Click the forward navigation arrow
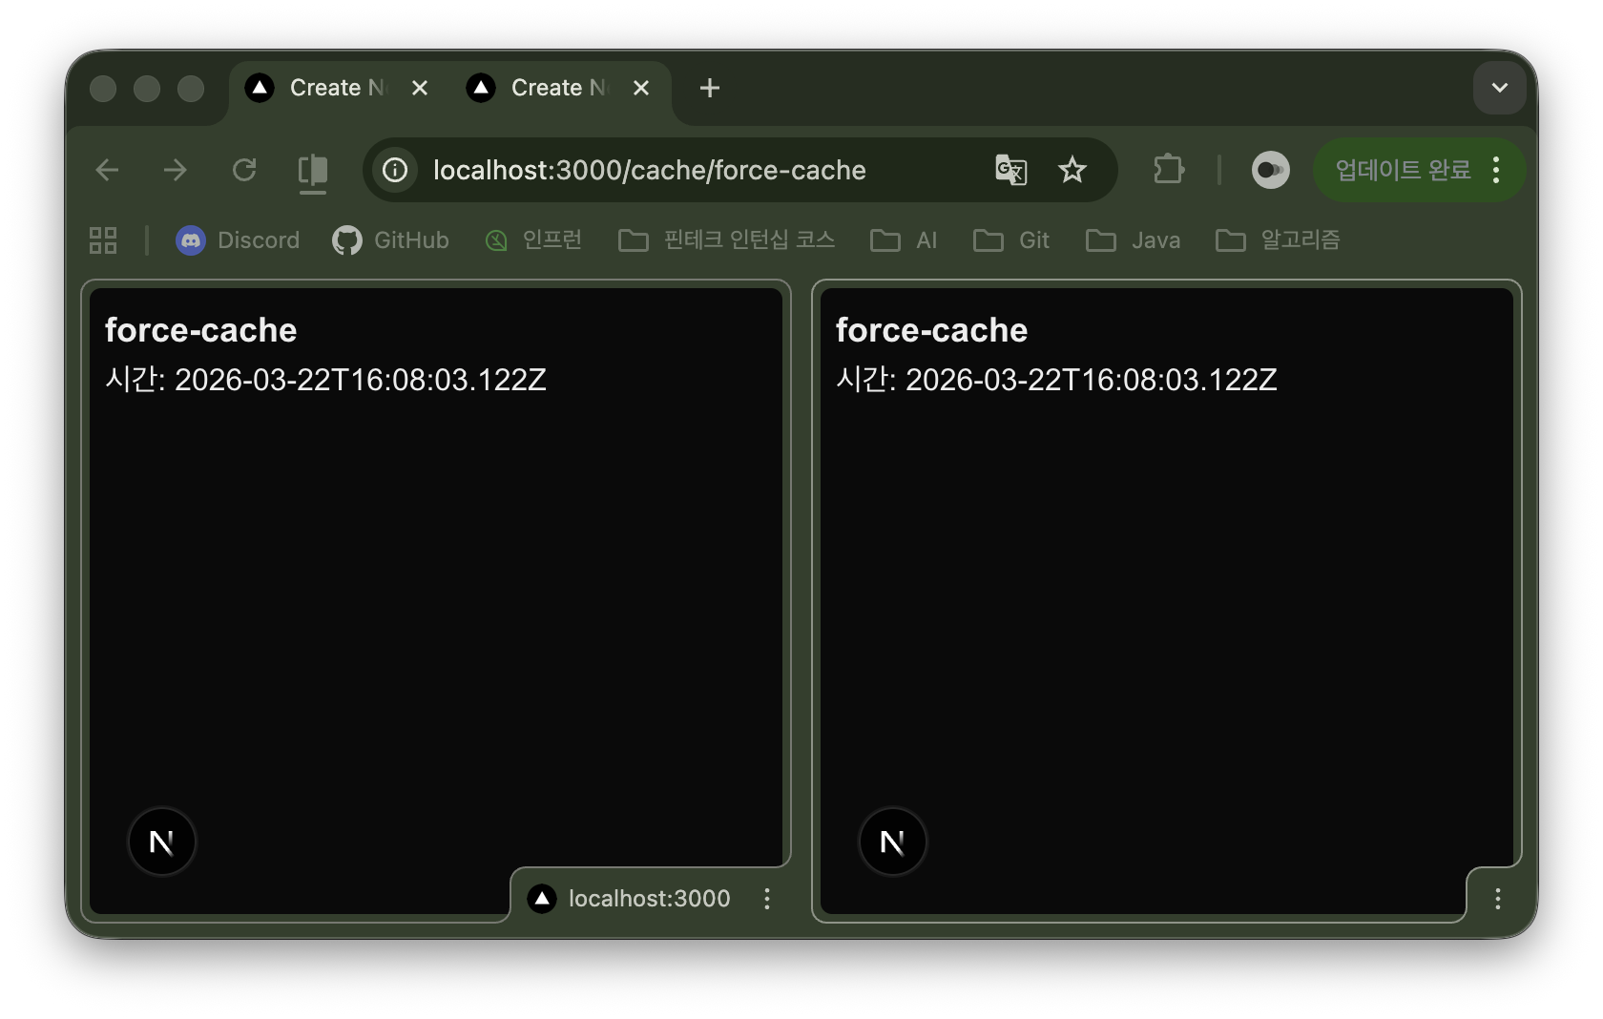 176,170
